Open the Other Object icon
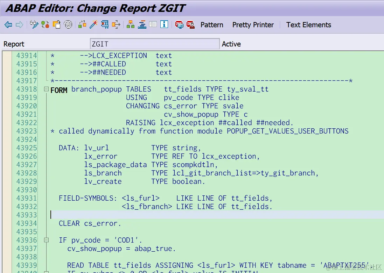384x273 pixels. (x=57, y=25)
